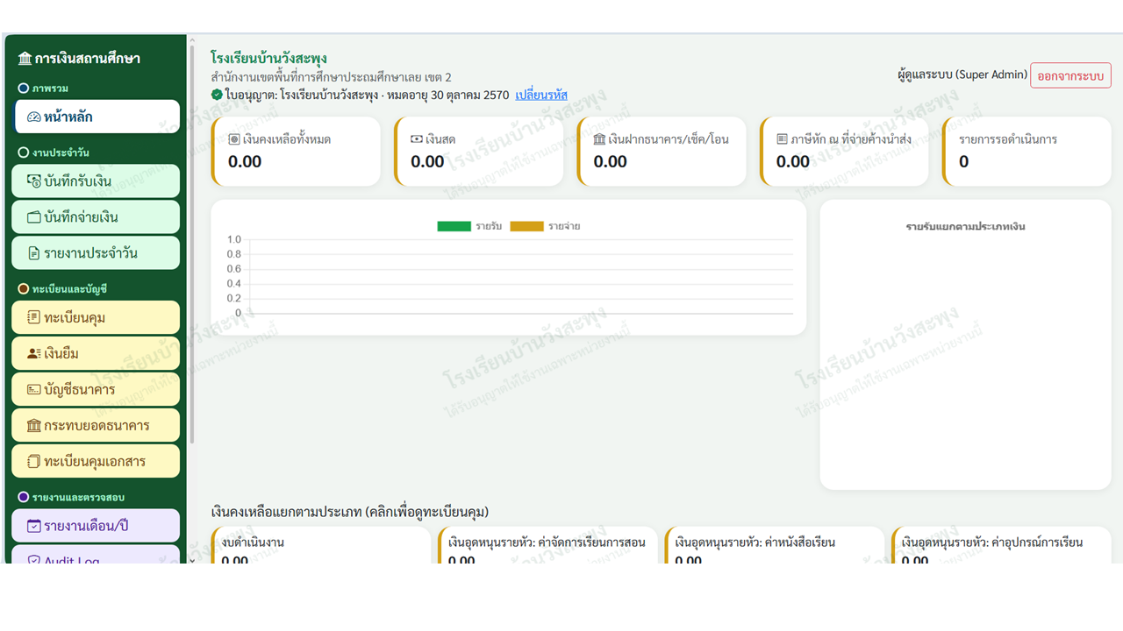Click the ออกจากระบบ logout button
1123x631 pixels.
pos(1070,75)
